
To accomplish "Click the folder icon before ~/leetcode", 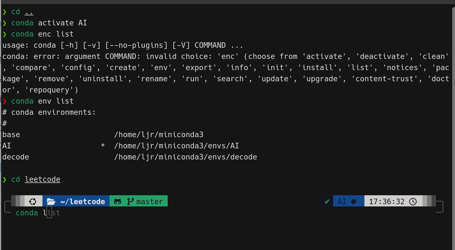I will 51,201.
